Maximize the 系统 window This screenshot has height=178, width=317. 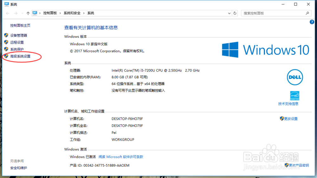[295, 4]
